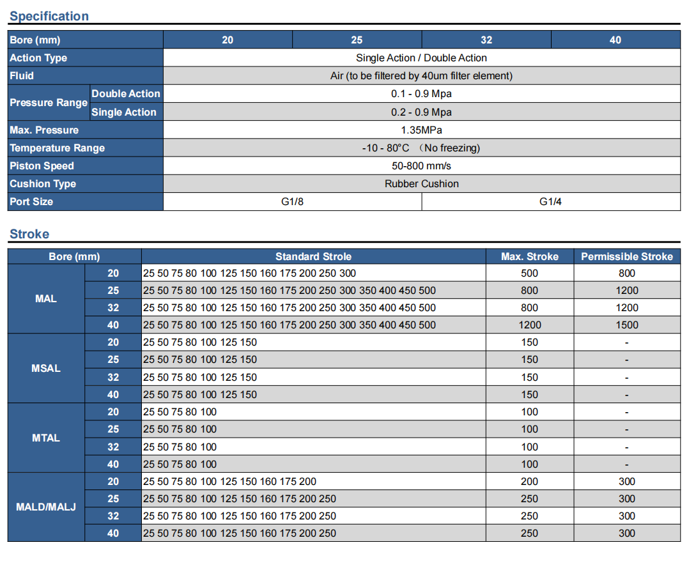Click the 1500 permissible stroke value

[x=626, y=325]
